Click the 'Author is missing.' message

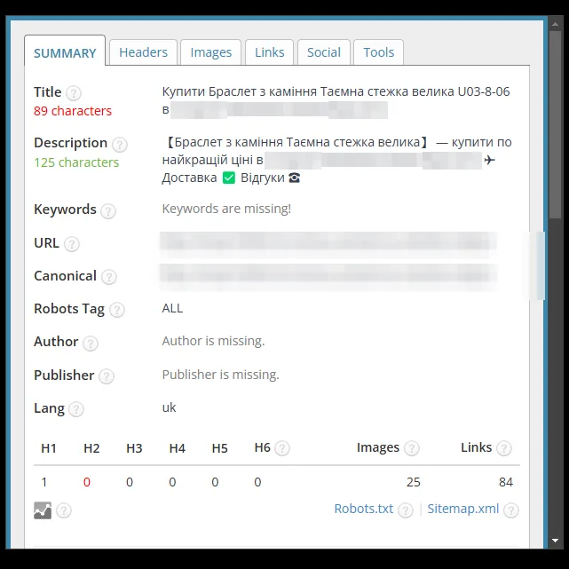pos(213,341)
